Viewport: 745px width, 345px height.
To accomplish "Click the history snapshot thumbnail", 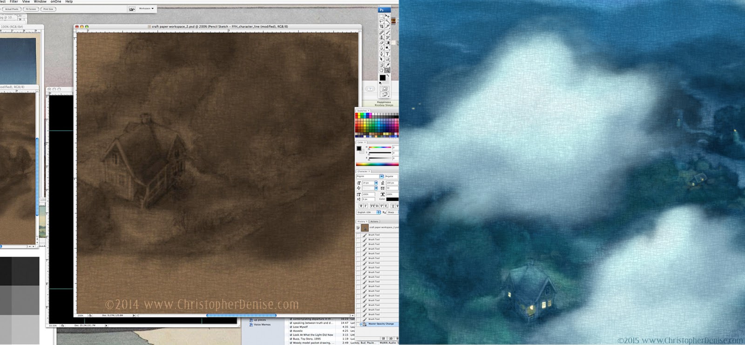I will pyautogui.click(x=365, y=228).
